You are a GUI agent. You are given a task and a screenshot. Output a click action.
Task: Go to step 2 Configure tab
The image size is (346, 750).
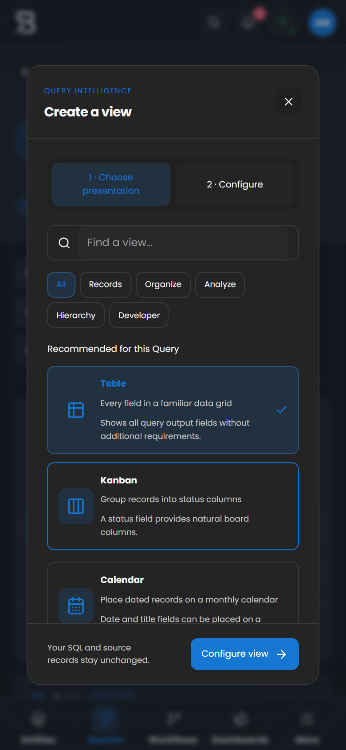coord(235,184)
